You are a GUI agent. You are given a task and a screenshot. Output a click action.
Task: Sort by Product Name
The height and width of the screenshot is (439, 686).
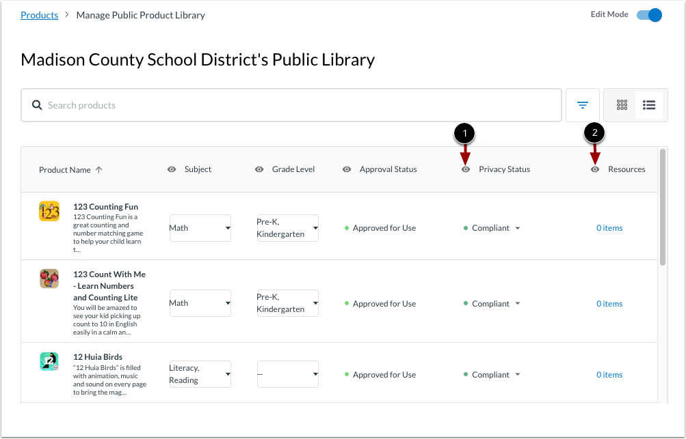tap(70, 169)
